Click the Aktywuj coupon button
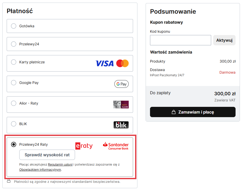Viewport: 243px width, 190px height. pos(224,40)
